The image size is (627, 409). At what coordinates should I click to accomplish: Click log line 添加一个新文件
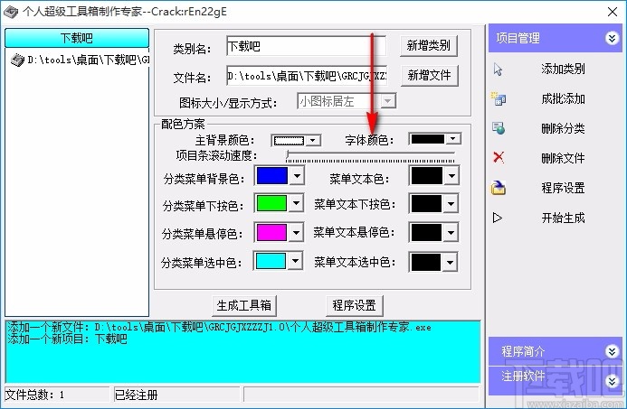click(219, 327)
